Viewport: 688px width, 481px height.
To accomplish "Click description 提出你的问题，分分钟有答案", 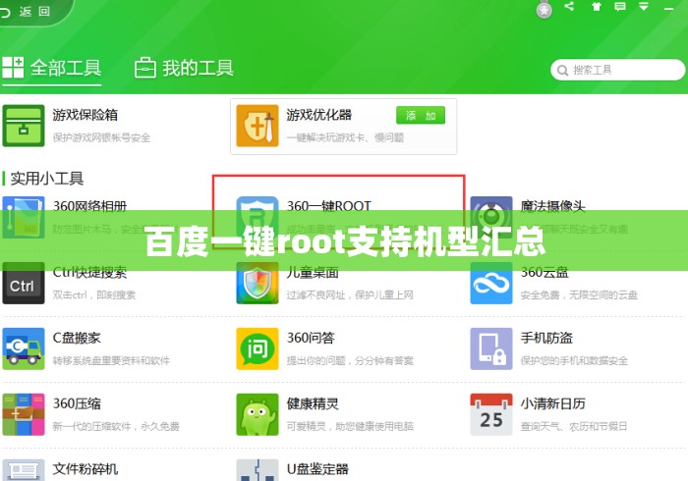I will [x=350, y=361].
